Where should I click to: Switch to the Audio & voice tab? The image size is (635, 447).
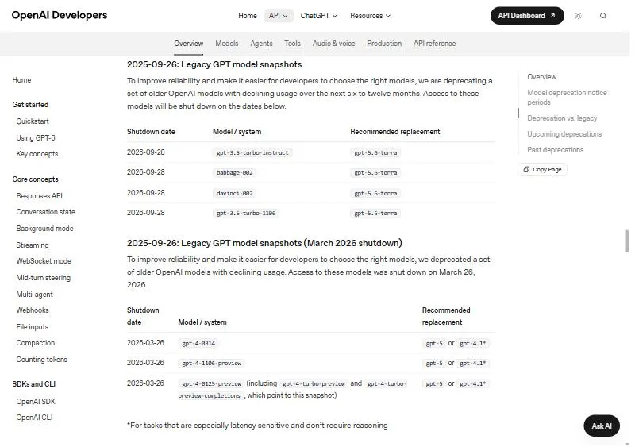(333, 44)
